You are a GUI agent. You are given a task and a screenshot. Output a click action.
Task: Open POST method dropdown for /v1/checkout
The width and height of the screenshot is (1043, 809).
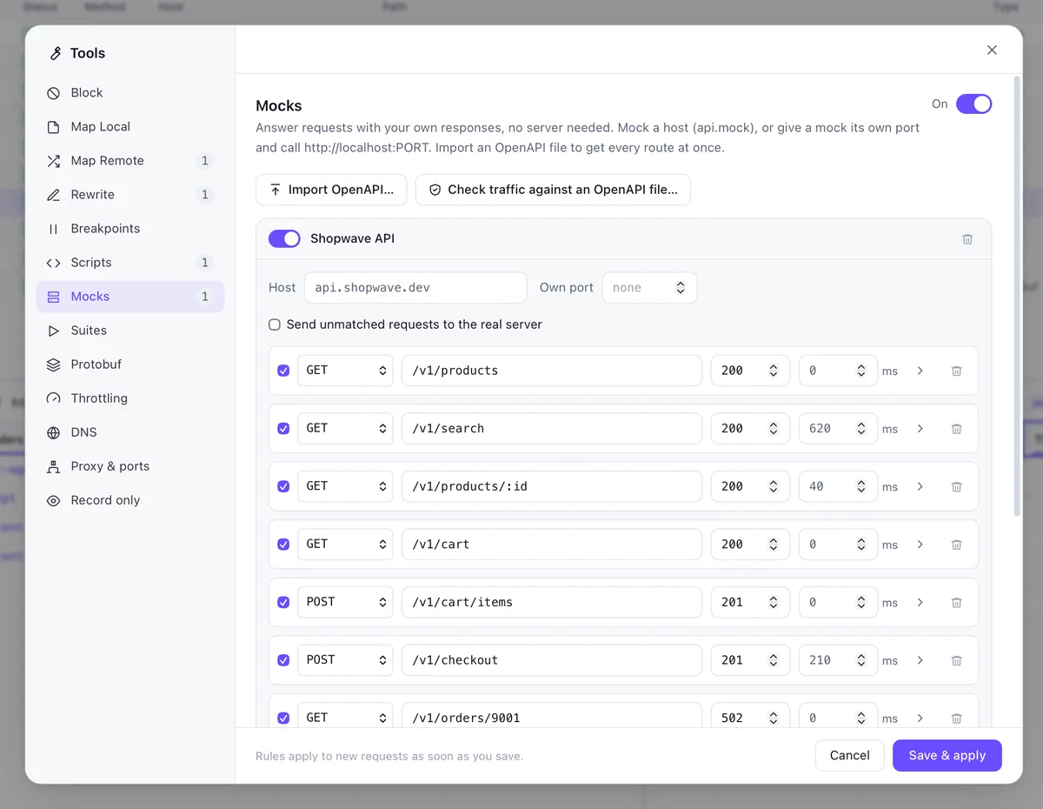click(x=345, y=660)
